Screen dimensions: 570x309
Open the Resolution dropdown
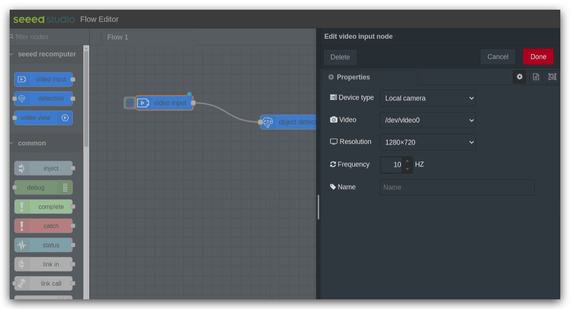pos(427,142)
